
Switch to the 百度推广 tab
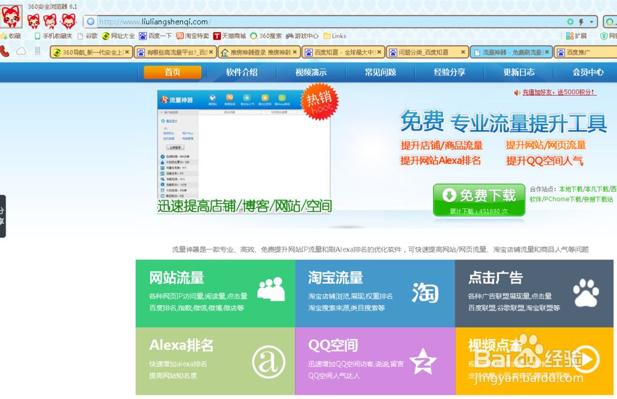click(x=586, y=52)
